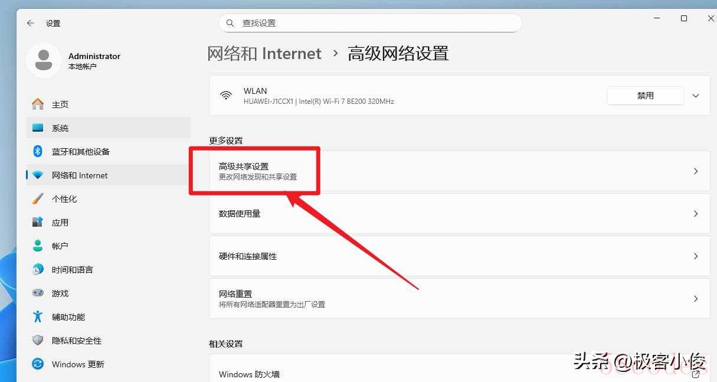Open 硬件和连接属性 chevron arrow
Viewport: 717px width, 382px height.
[x=696, y=256]
